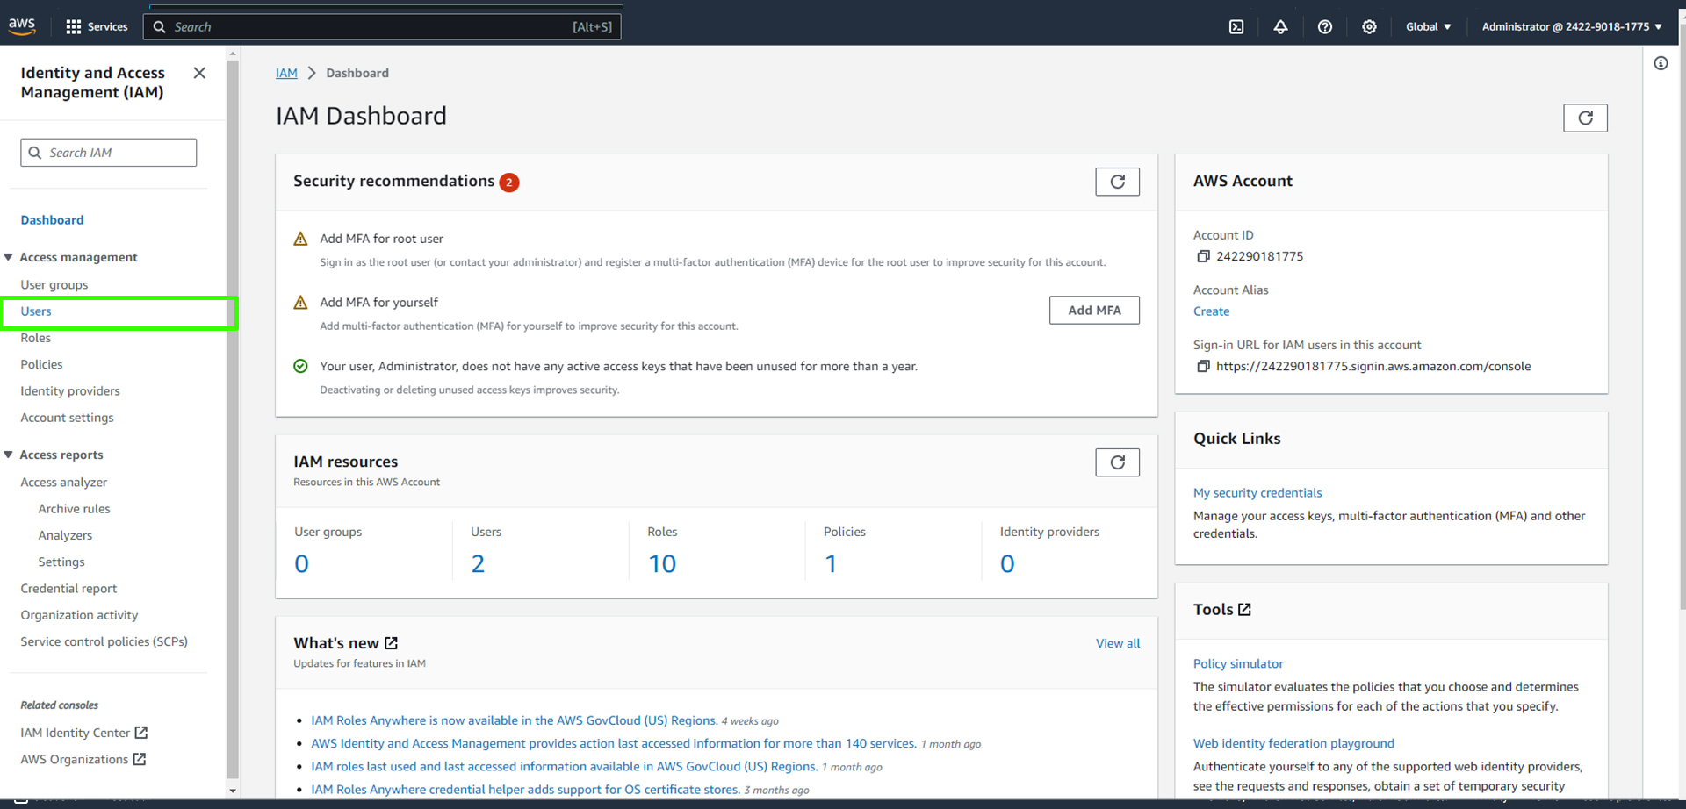Open Account settings in sidebar
Viewport: 1686px width, 809px height.
coord(68,418)
